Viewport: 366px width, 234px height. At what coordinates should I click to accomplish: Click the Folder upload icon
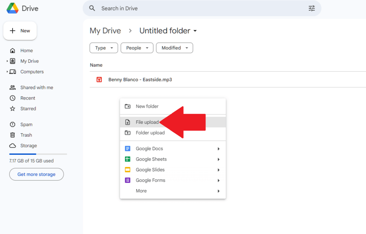pyautogui.click(x=128, y=133)
